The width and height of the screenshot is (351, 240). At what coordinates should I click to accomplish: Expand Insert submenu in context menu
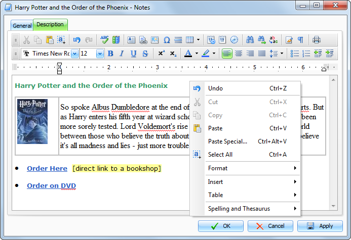[253, 182]
